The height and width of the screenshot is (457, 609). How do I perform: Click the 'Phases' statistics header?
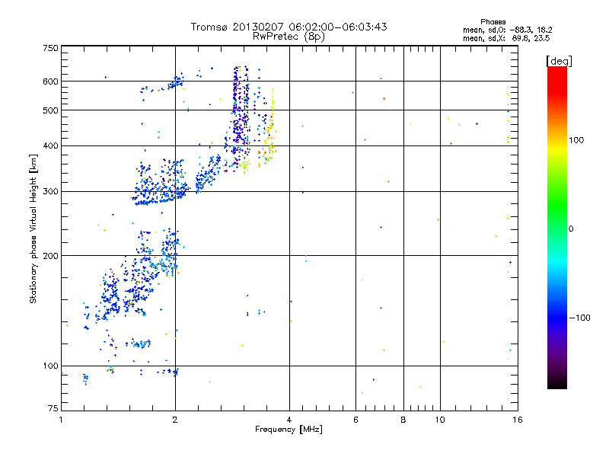coord(493,22)
